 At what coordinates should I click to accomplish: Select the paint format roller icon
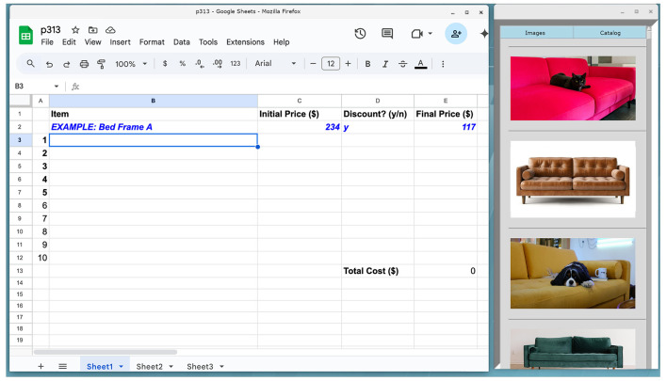tap(101, 64)
